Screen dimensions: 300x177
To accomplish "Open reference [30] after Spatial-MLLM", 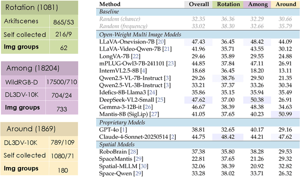I will 144,166.
